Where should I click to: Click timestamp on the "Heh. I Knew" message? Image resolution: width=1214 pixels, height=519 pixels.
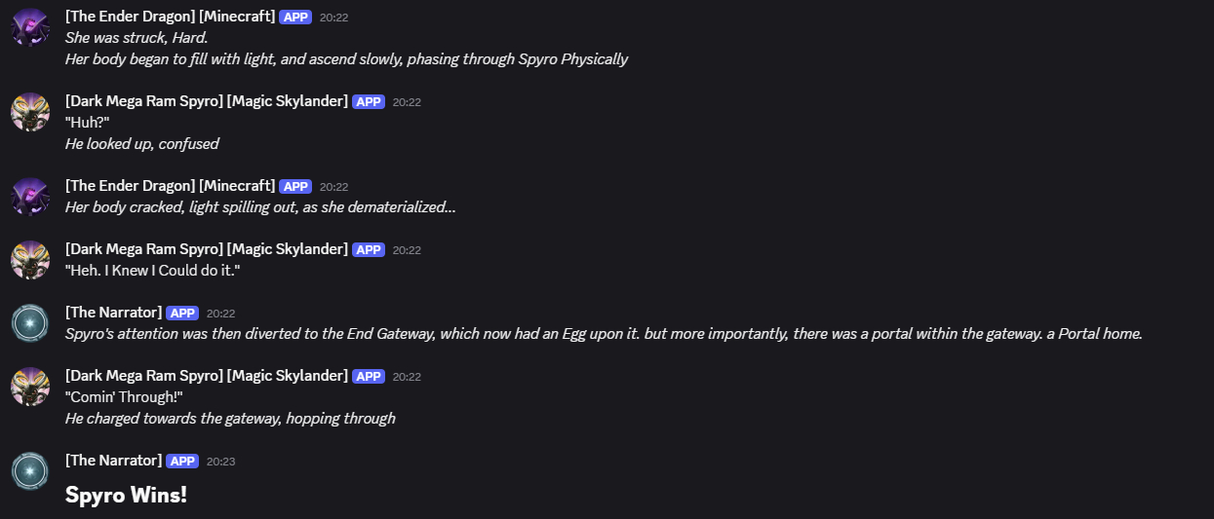407,250
